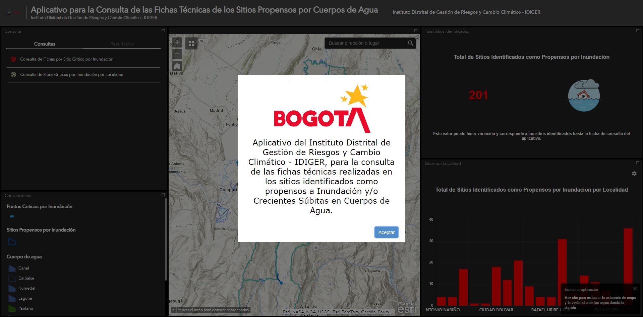643x317 pixels.
Task: Maximize the Consulta panel
Action: [163, 31]
